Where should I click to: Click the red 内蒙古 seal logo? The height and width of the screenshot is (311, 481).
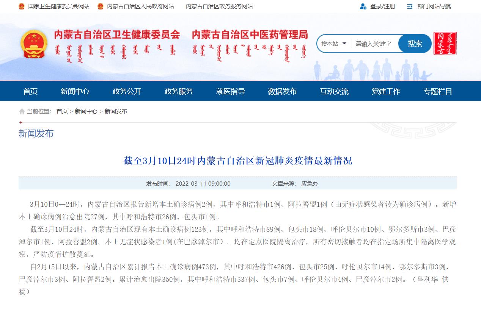(x=445, y=44)
